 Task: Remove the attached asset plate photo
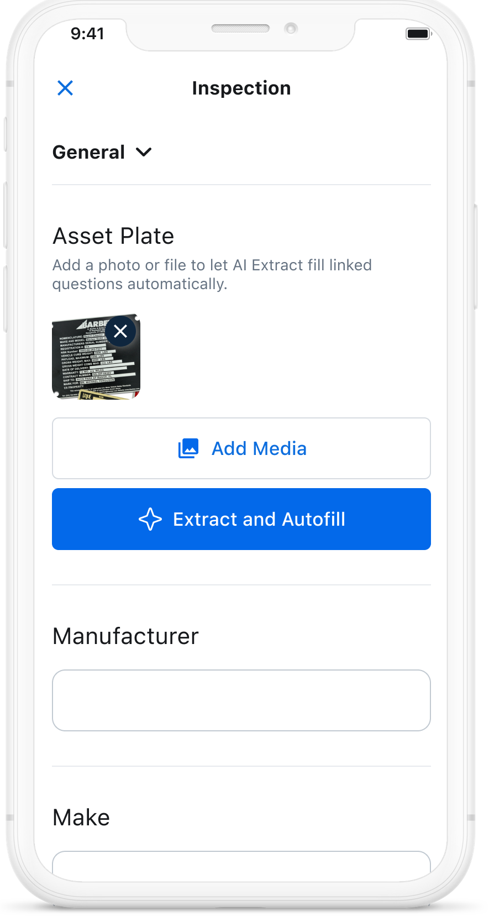[x=120, y=331]
